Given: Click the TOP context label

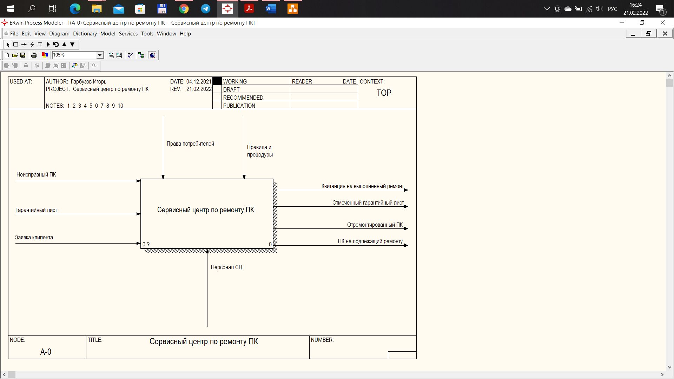Looking at the screenshot, I should [384, 93].
